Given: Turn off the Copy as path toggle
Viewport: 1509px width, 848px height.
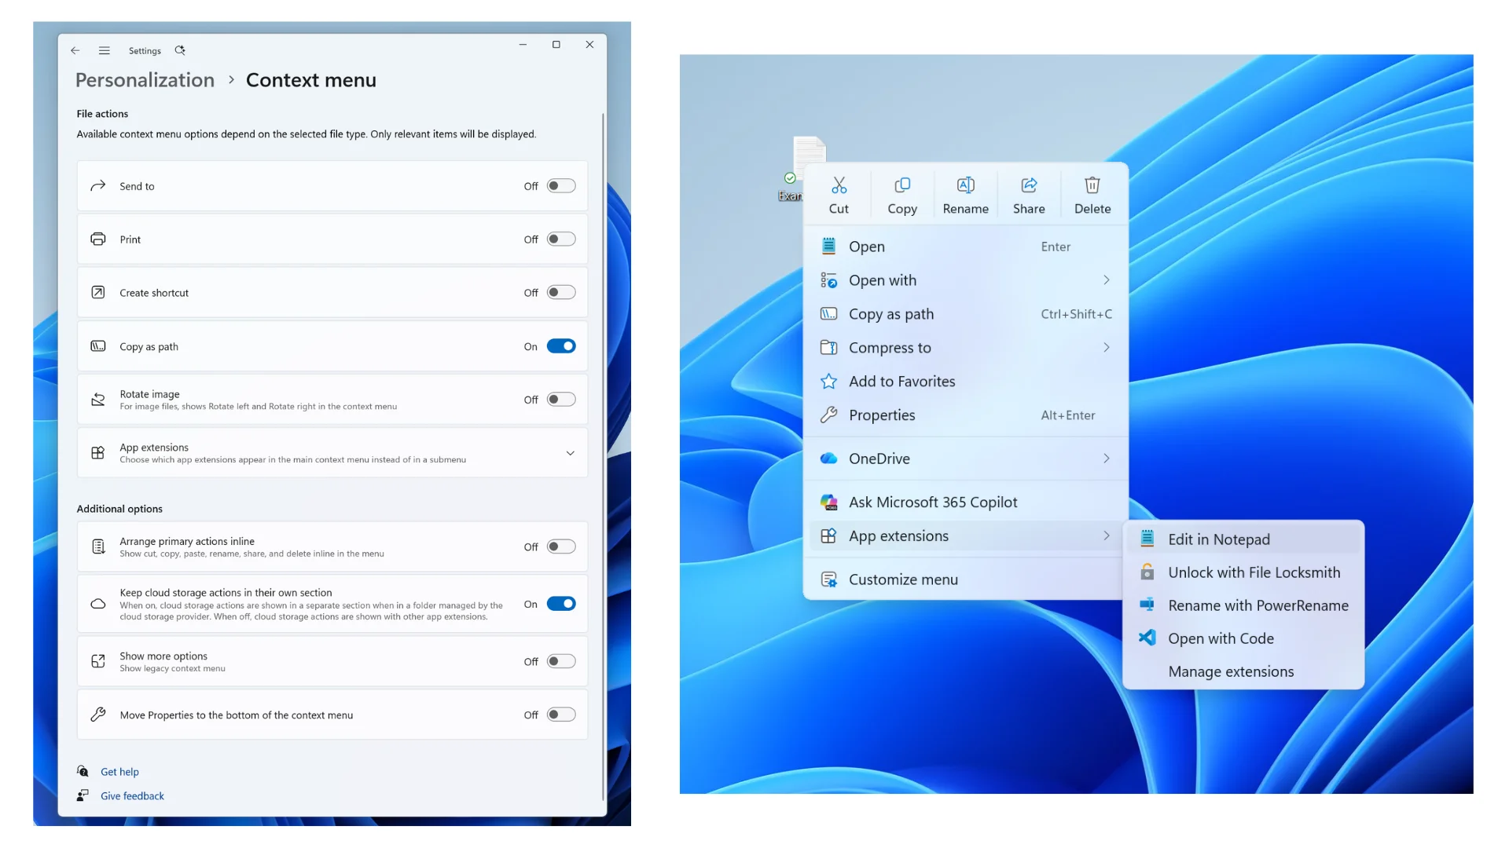Looking at the screenshot, I should point(561,346).
